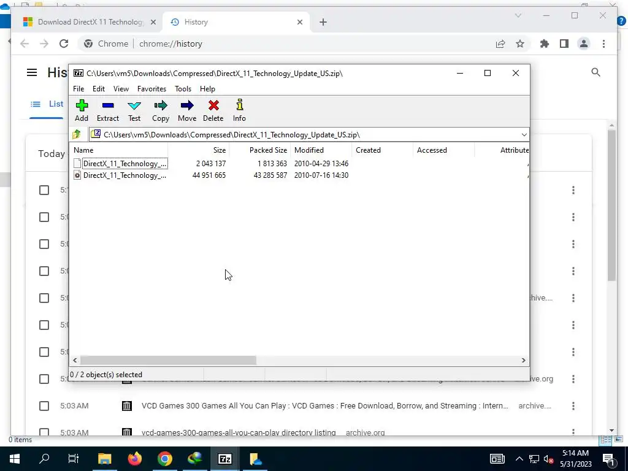Open the Windows Start menu
The width and height of the screenshot is (628, 471).
(15, 459)
